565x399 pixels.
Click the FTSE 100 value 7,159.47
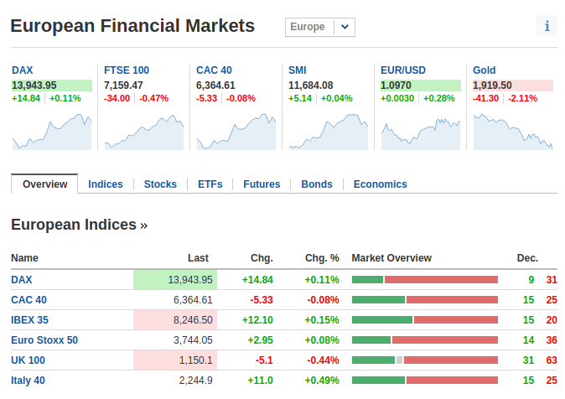click(123, 85)
